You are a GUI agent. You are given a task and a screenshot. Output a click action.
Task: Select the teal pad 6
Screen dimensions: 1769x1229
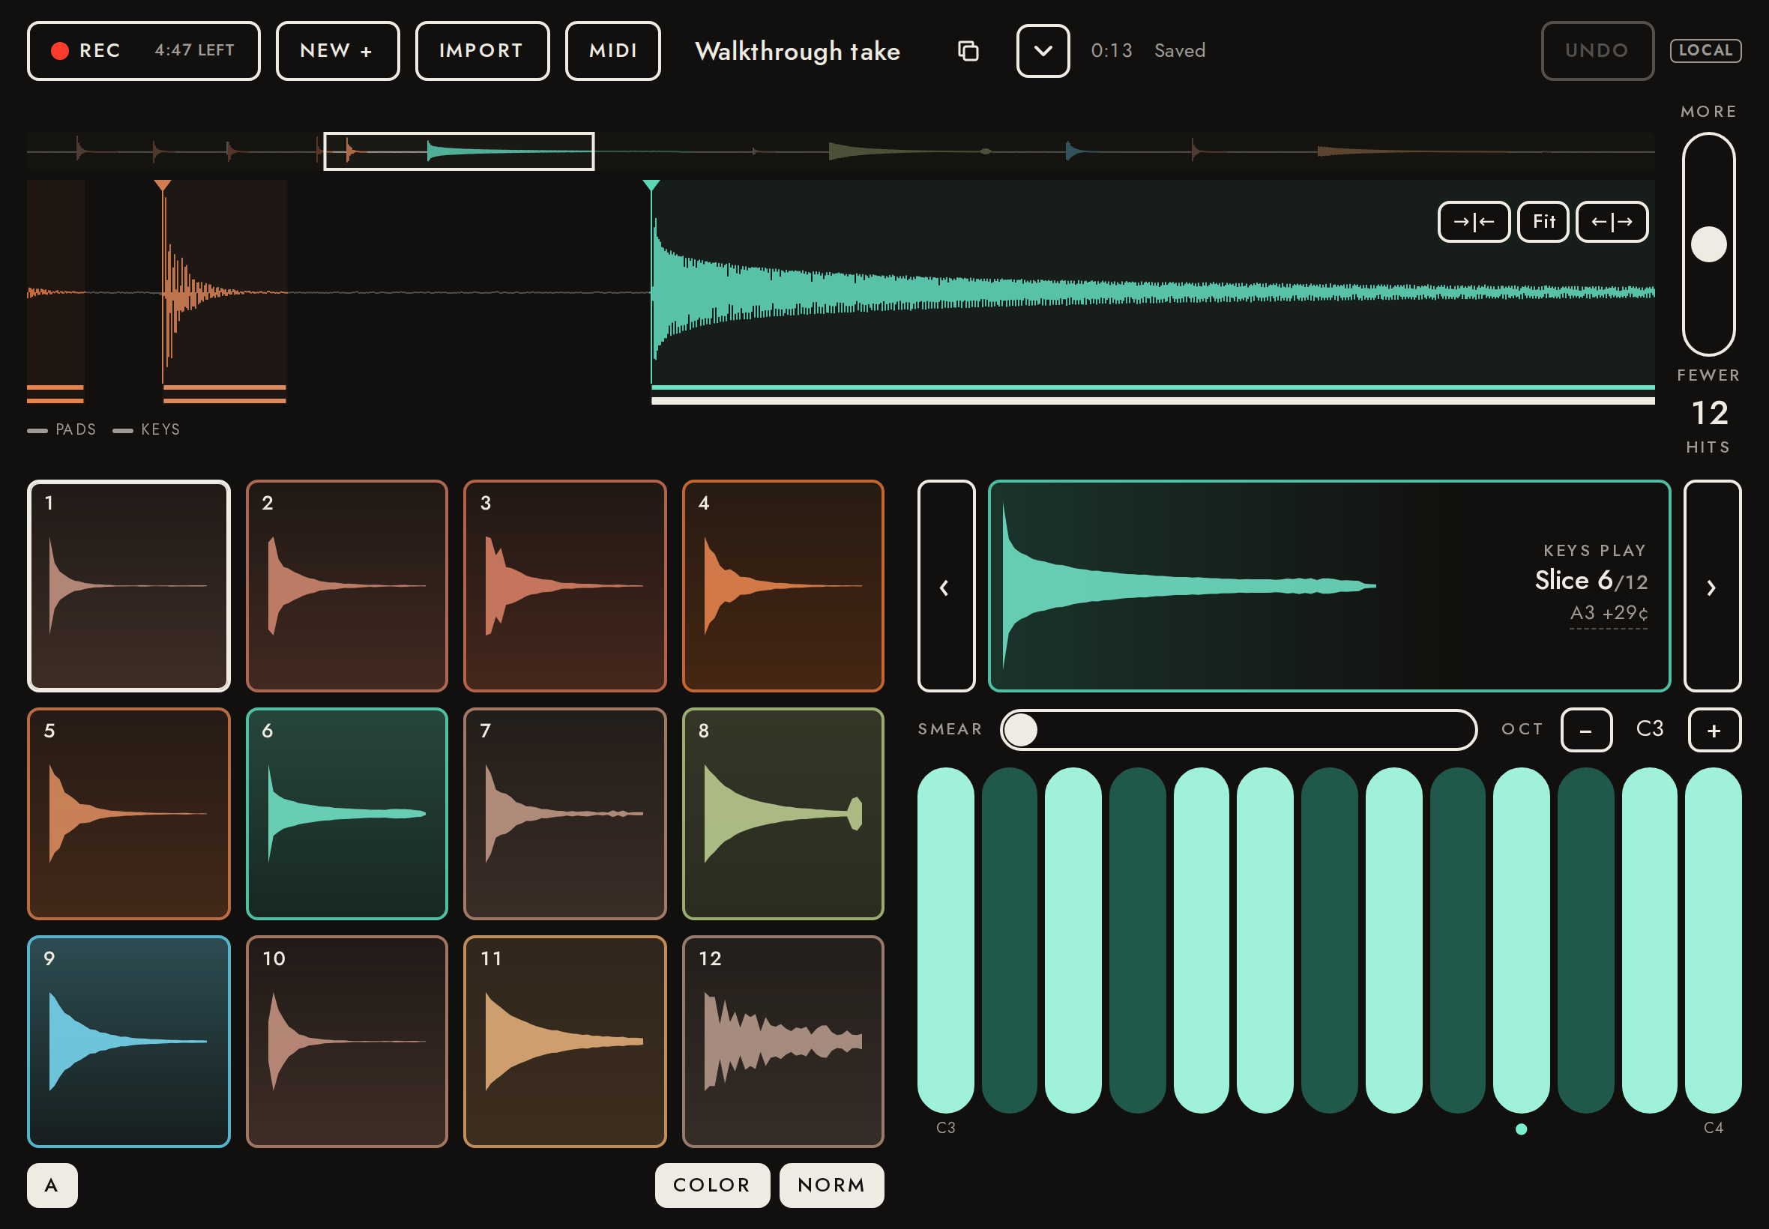pyautogui.click(x=346, y=814)
